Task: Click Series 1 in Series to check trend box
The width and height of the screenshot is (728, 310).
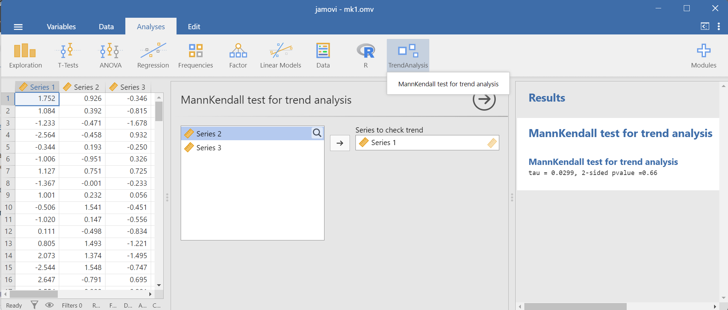Action: click(x=427, y=143)
